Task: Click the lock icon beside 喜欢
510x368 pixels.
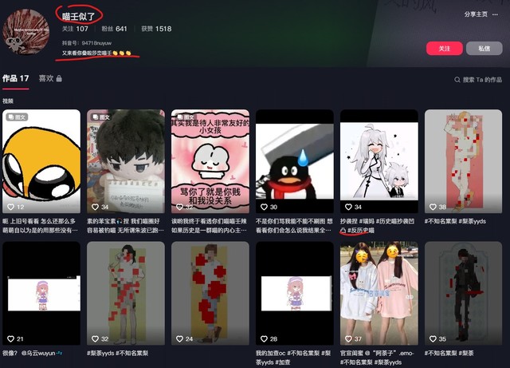Action: (x=59, y=79)
